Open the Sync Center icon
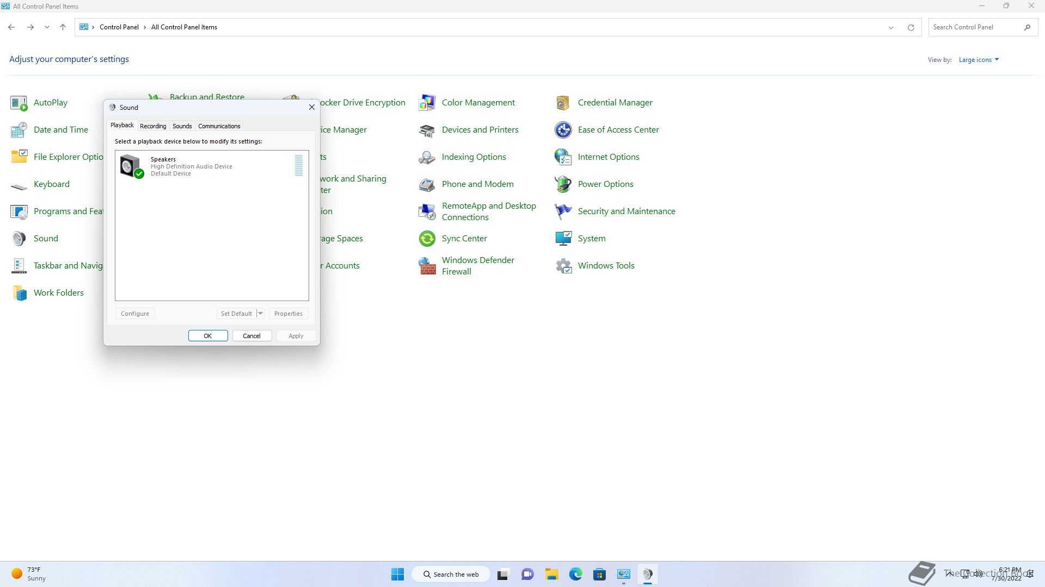 (427, 239)
